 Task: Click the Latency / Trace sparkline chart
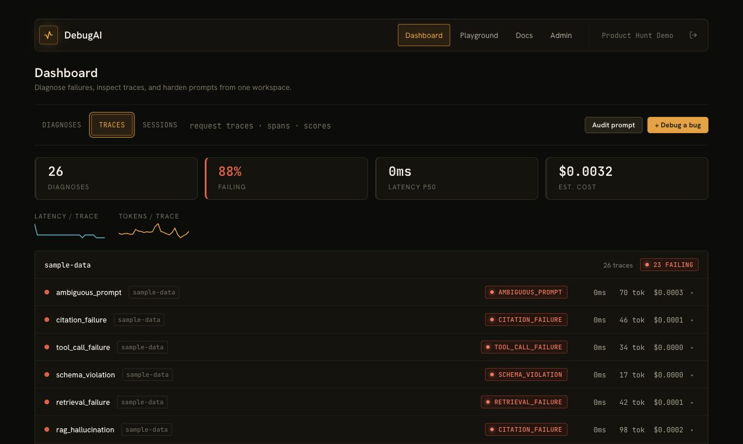[x=70, y=231]
